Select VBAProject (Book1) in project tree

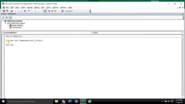(15, 21)
